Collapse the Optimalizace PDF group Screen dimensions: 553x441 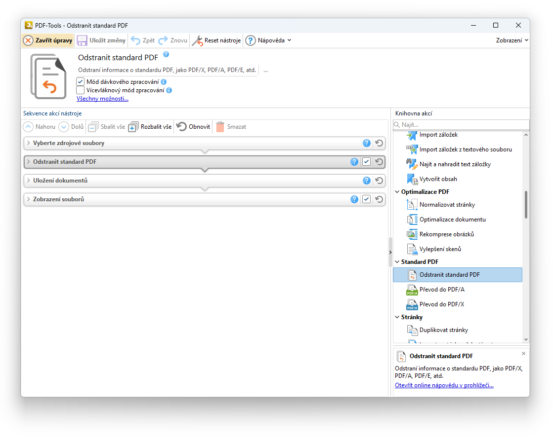tap(397, 192)
